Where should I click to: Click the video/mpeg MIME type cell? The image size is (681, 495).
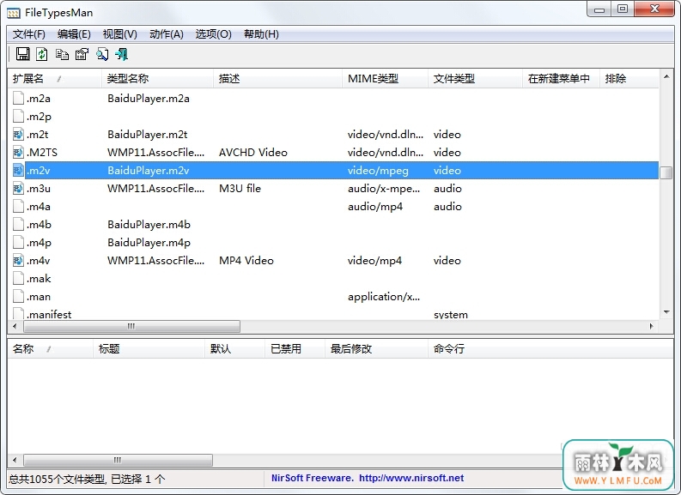click(378, 171)
